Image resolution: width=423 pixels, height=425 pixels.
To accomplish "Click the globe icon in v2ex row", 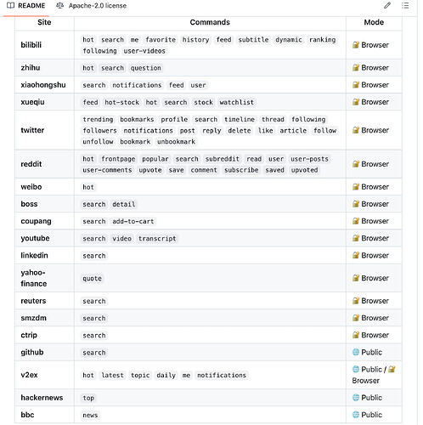I will click(356, 369).
